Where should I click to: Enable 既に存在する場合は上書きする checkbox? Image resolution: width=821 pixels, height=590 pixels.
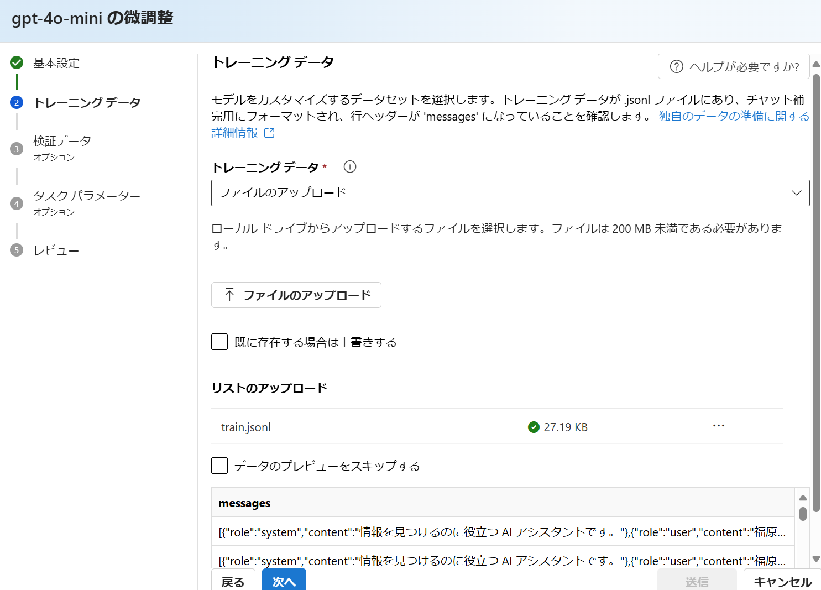[219, 342]
